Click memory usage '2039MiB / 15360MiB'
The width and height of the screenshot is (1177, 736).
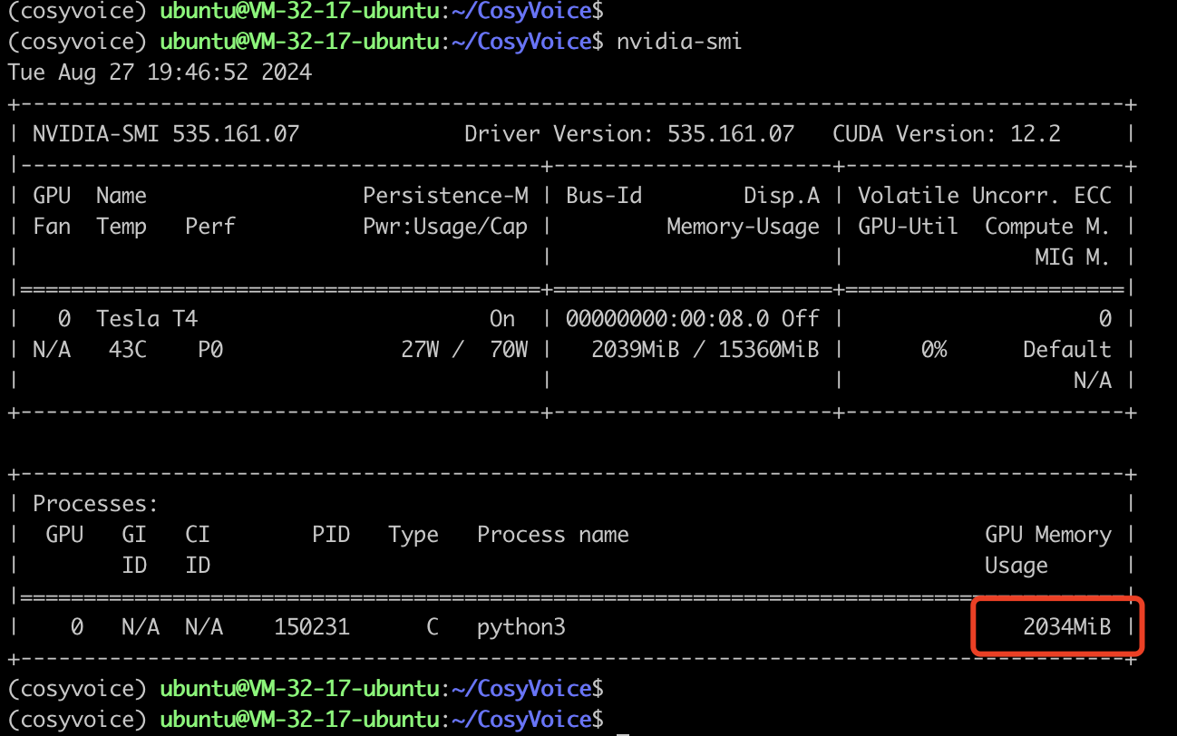tap(705, 350)
